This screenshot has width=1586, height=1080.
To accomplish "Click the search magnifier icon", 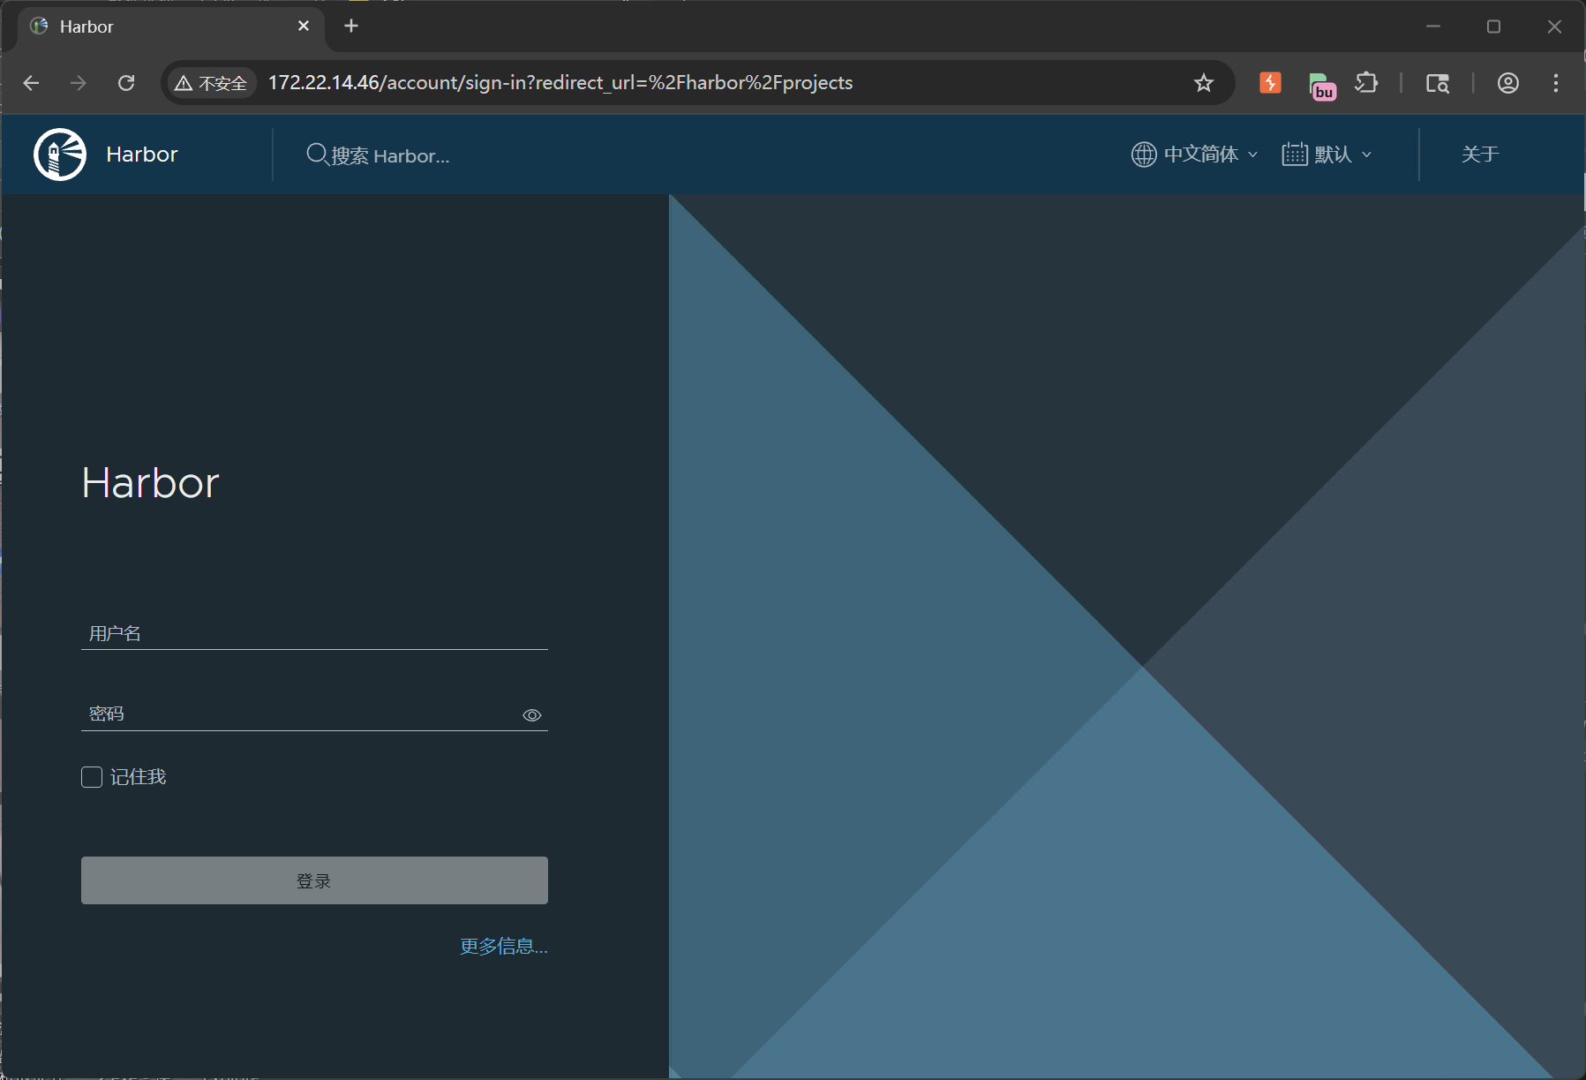I will (317, 155).
